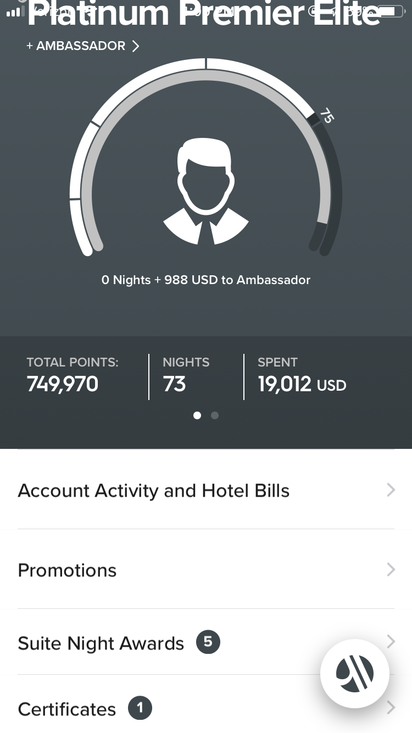Open the Certificates row chevron
The width and height of the screenshot is (412, 733).
point(391,708)
